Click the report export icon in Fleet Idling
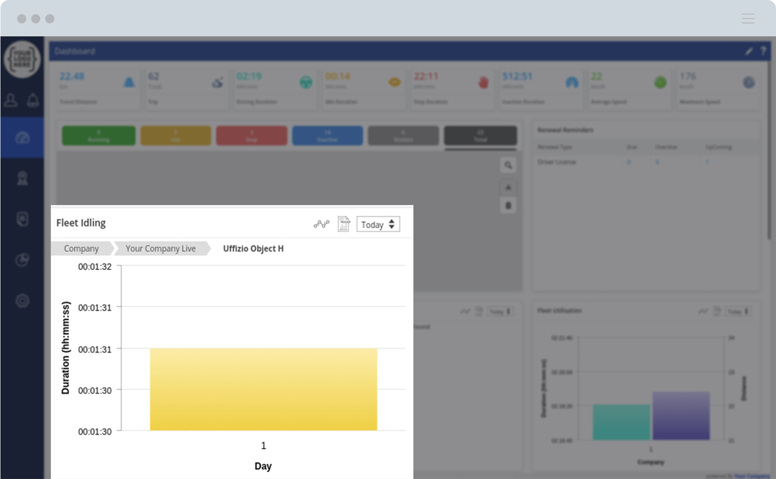Image resolution: width=776 pixels, height=479 pixels. point(344,224)
